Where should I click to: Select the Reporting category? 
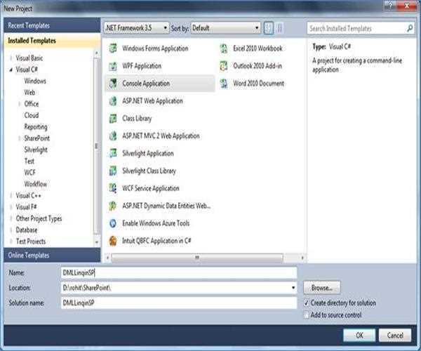point(36,127)
